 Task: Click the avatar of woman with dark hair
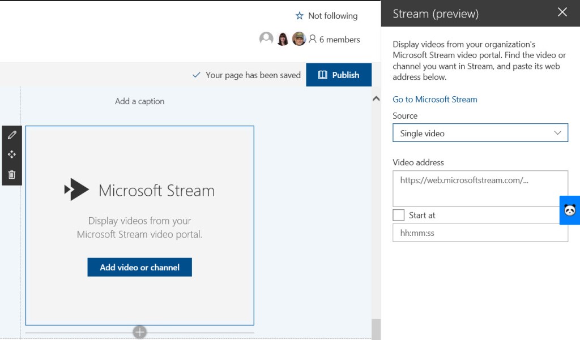tap(283, 38)
